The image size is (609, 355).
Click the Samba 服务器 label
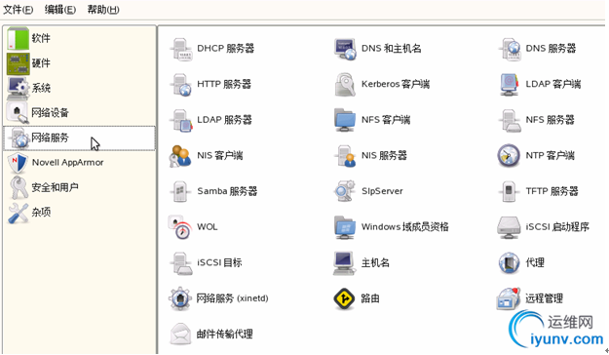(227, 191)
